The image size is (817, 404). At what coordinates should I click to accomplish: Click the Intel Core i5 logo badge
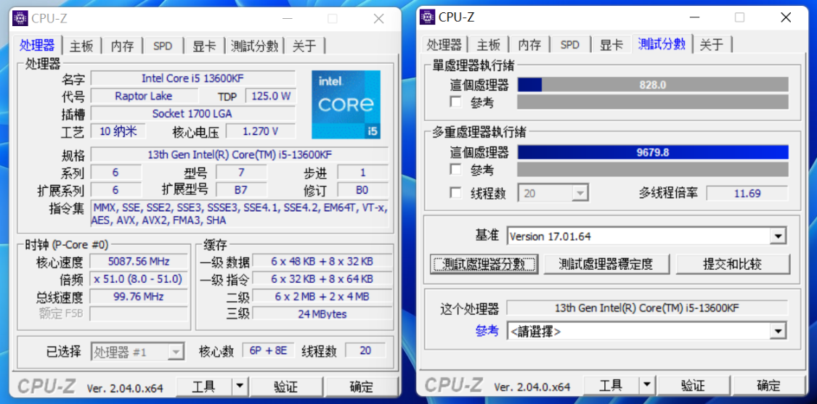(346, 104)
